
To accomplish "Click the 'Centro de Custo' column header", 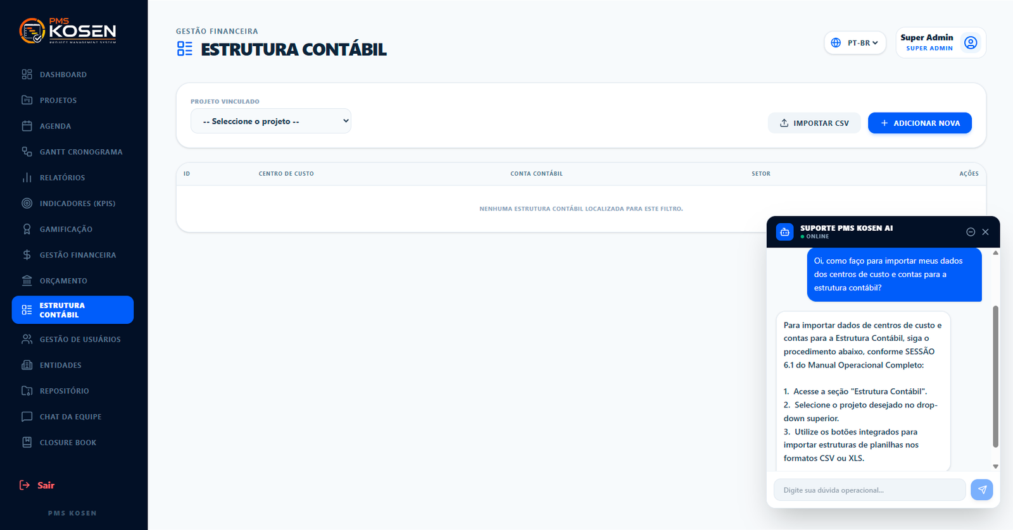I will (x=286, y=173).
